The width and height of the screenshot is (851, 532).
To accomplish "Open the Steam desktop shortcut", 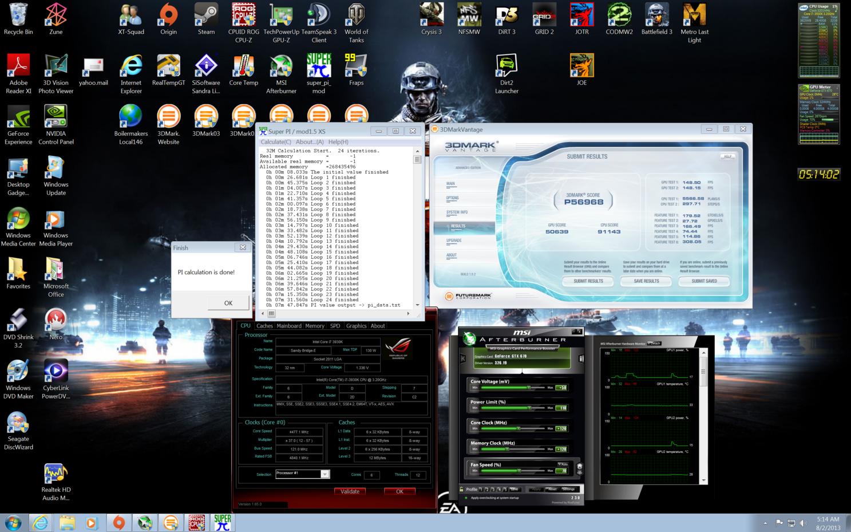I will [206, 19].
